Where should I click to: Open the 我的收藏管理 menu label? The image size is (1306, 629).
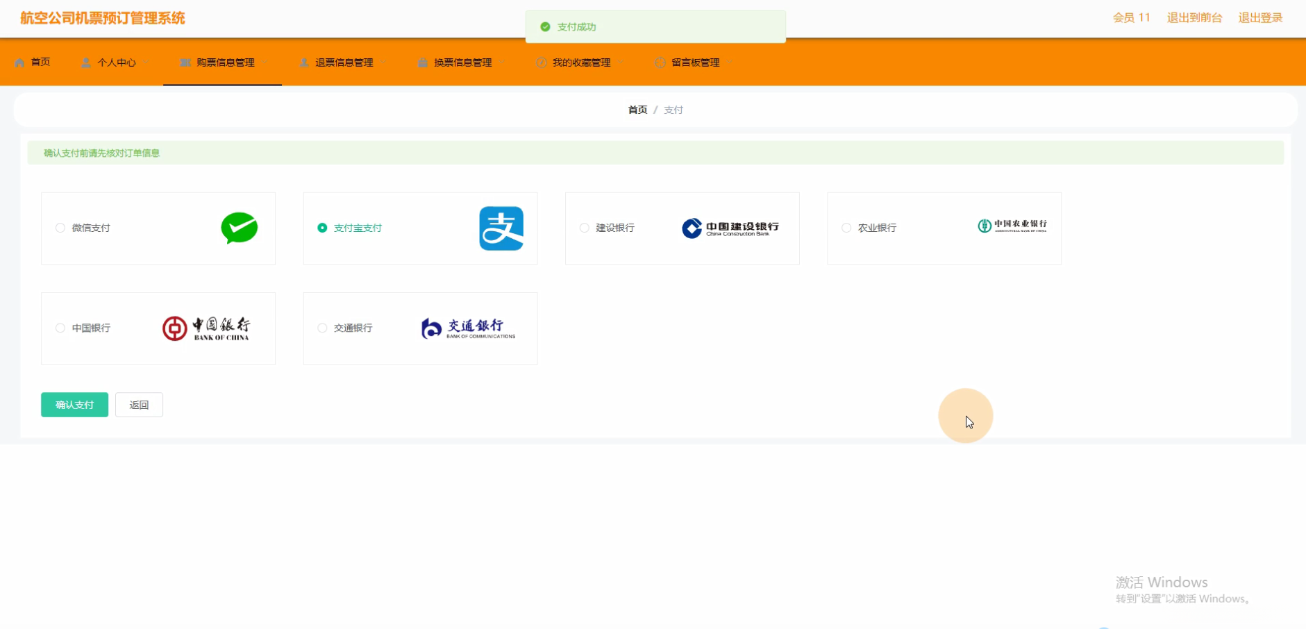pyautogui.click(x=582, y=62)
